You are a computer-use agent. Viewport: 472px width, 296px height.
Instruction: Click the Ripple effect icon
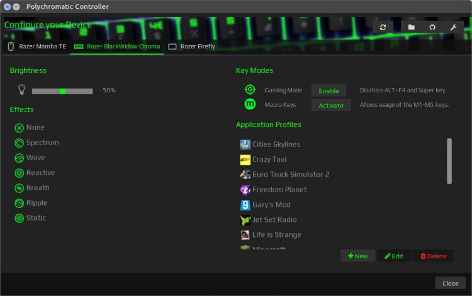pos(20,203)
